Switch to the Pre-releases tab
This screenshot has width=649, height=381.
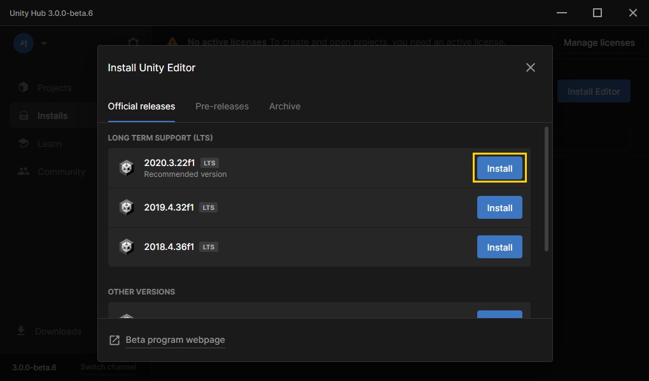(222, 106)
